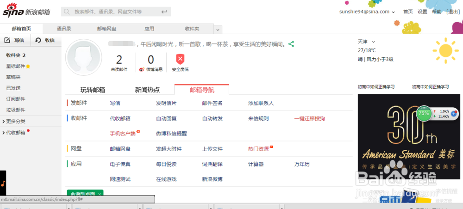Click the red security shield icon
Image resolution: width=463 pixels, height=209 pixels.
[180, 59]
